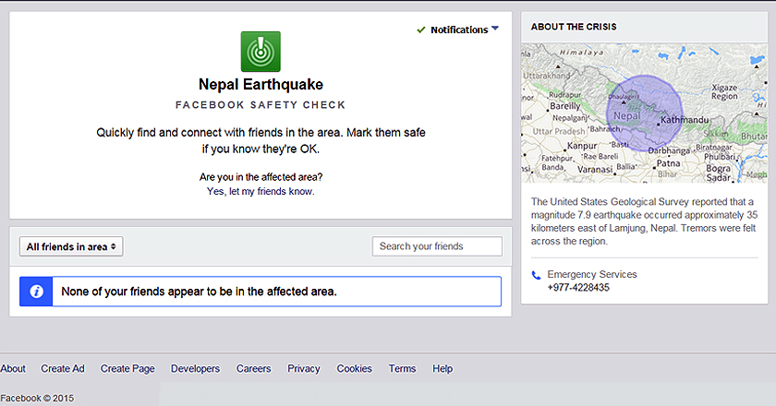Open the Create Ad link

(x=63, y=368)
